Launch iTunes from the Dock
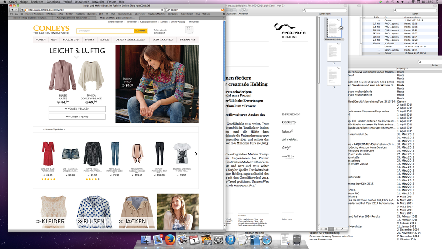 pos(230,240)
